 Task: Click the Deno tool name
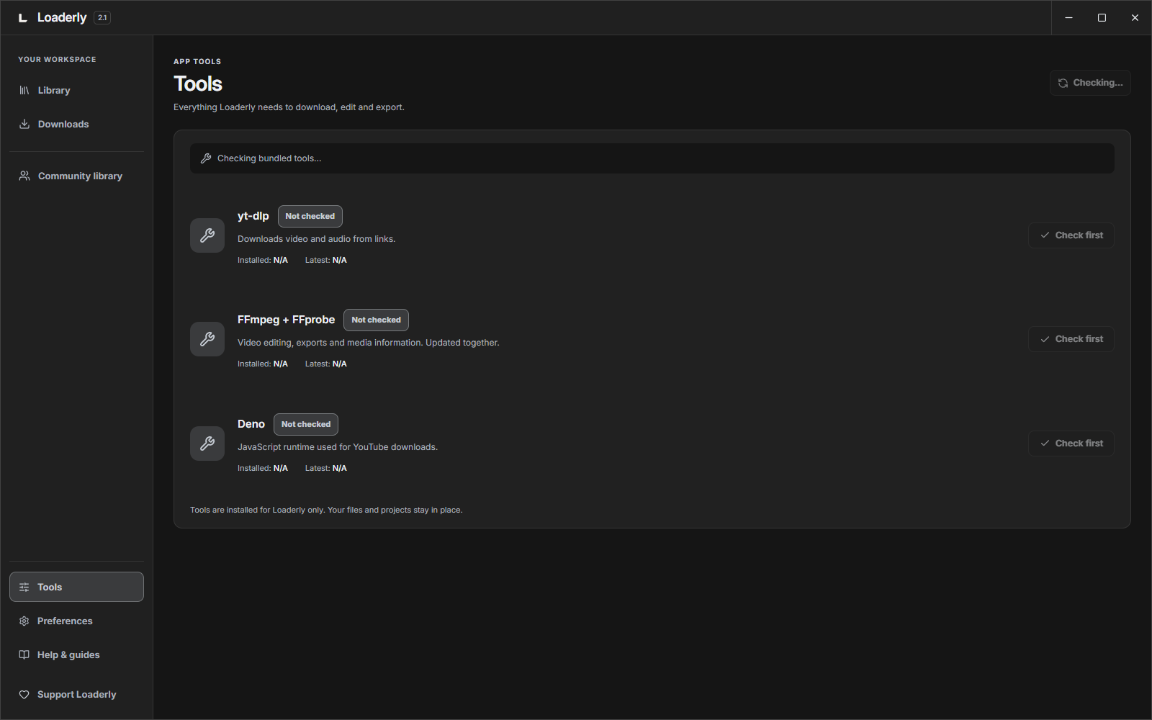point(251,424)
